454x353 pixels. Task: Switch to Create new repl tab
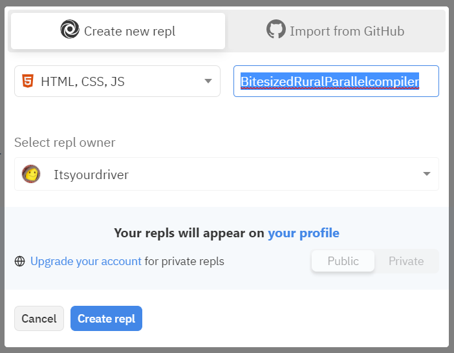(118, 31)
